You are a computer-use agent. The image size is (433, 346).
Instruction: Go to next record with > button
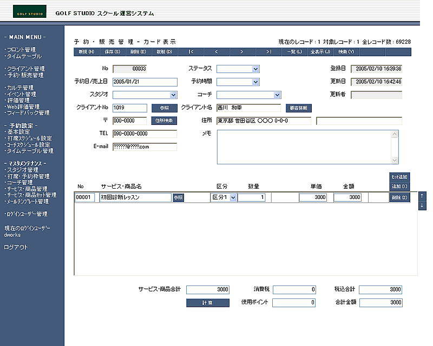pyautogui.click(x=242, y=52)
